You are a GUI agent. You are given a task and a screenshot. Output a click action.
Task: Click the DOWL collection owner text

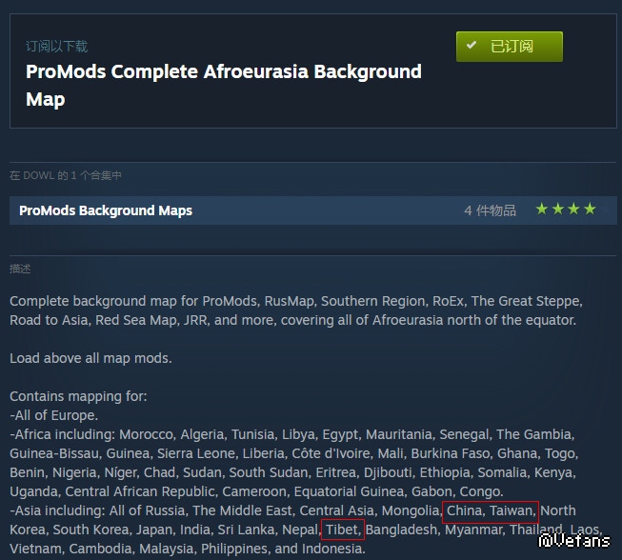pos(38,175)
